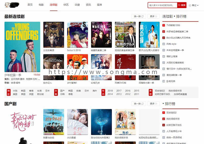The image size is (204, 144).
Task: Open 微微一笑很倾城 in 国产剧 ranking
Action: 174,137
